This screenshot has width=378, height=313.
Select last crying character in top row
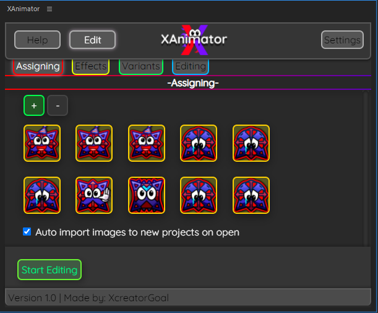[x=251, y=143]
